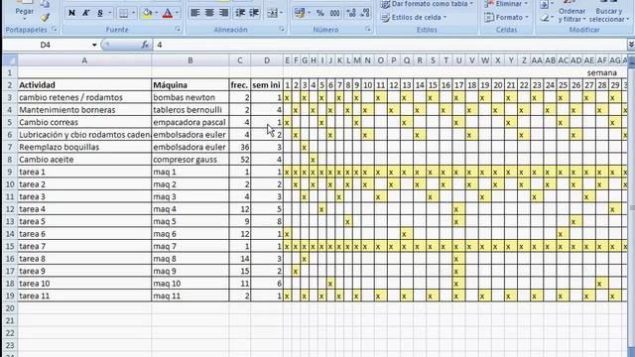The image size is (635, 357).
Task: Select row 9 header
Action: (x=10, y=172)
